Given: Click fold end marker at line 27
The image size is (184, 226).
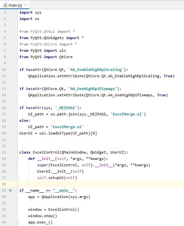Looking at the screenshot, I should 17,178.
